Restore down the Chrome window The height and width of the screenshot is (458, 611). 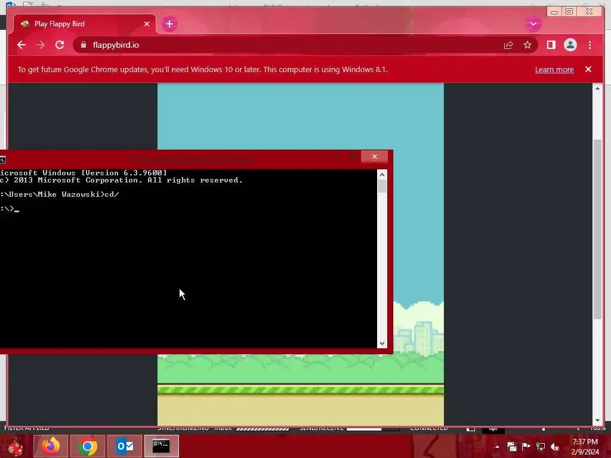[x=569, y=12]
